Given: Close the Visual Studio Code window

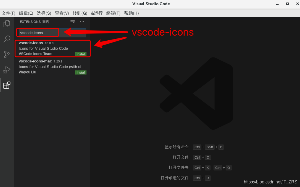Looking at the screenshot, I should [x=297, y=4].
